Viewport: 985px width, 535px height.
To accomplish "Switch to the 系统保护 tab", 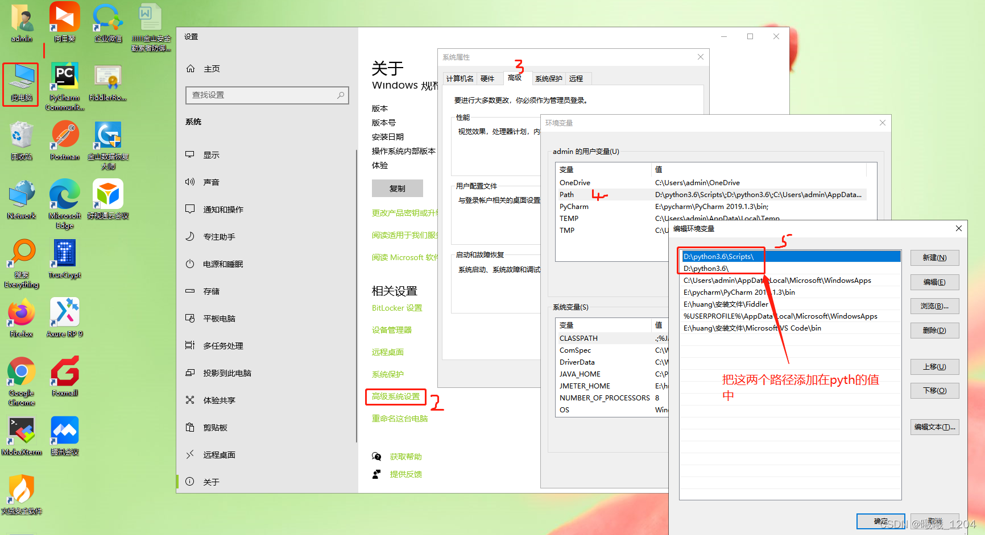I will [548, 78].
